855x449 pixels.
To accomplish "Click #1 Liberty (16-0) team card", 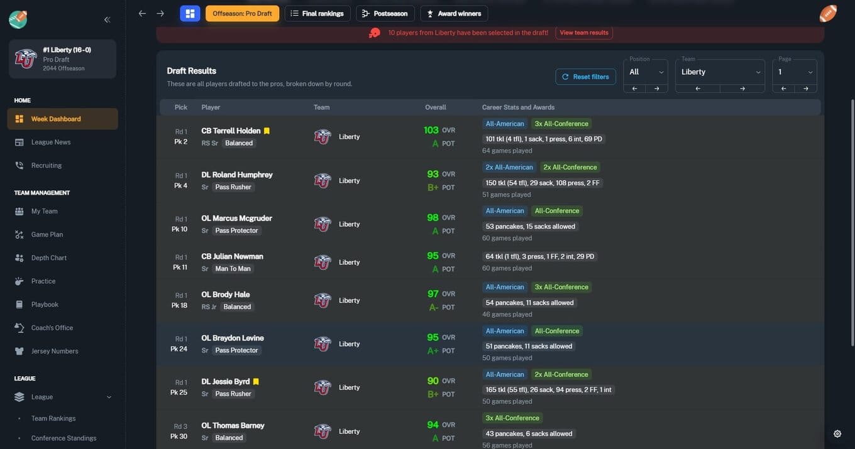I will point(62,59).
